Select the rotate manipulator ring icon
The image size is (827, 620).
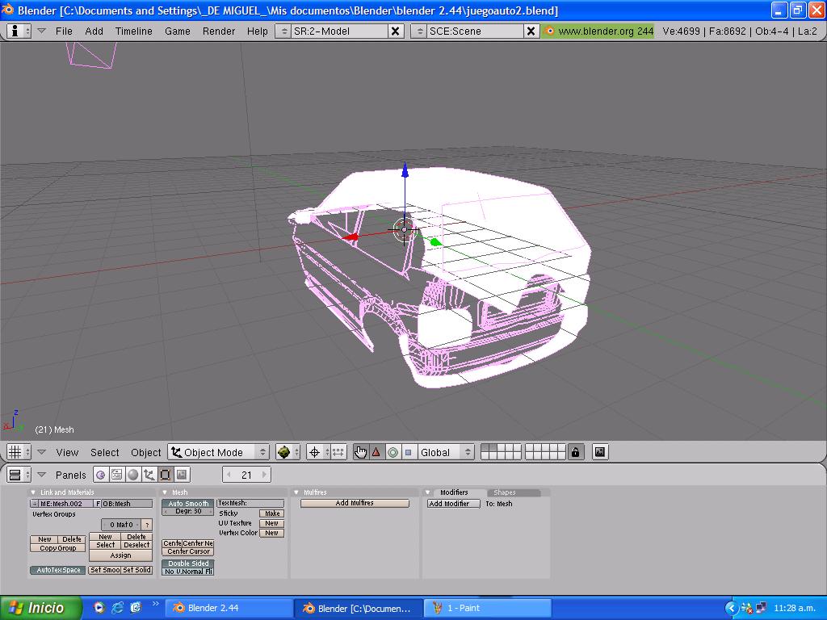(x=393, y=452)
